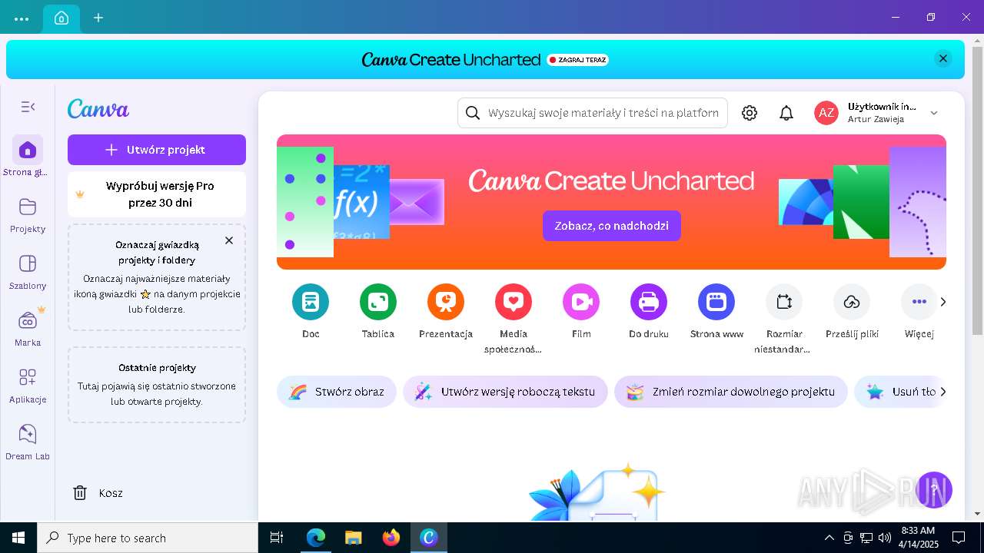Show more AI suggestions with right arrow
Image resolution: width=984 pixels, height=553 pixels.
click(x=943, y=392)
